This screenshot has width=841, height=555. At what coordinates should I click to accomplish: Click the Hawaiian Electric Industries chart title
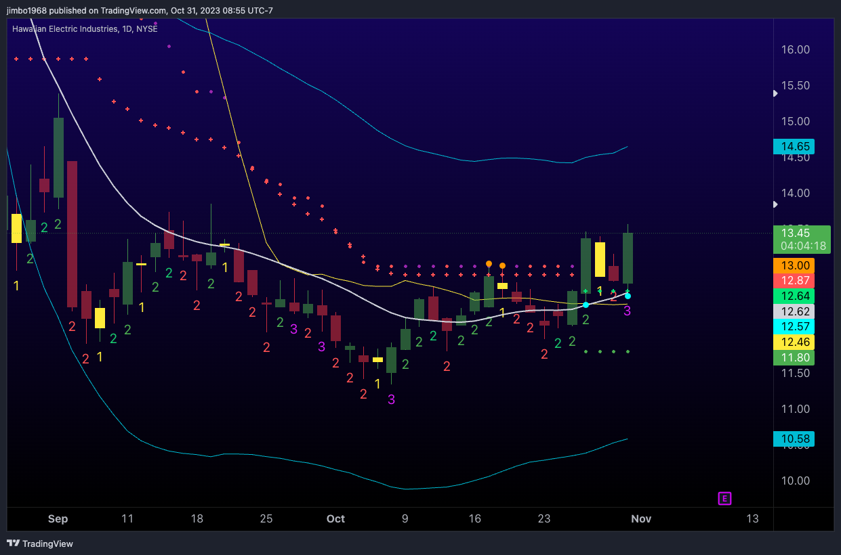85,29
